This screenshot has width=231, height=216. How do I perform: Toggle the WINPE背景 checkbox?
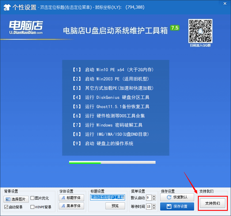[33, 207]
